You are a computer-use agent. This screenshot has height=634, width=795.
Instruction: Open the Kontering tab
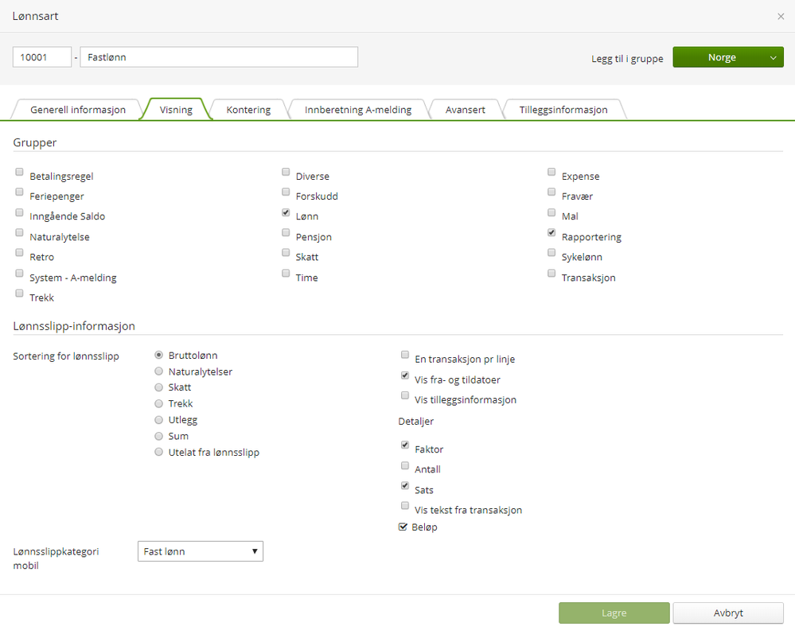click(248, 110)
